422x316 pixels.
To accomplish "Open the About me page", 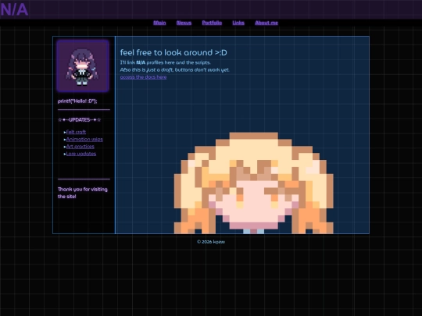I will [266, 23].
